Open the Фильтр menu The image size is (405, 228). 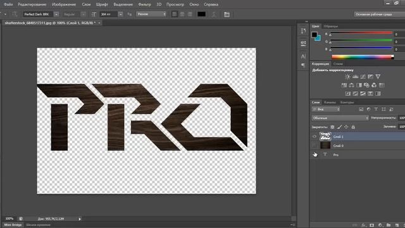(144, 4)
